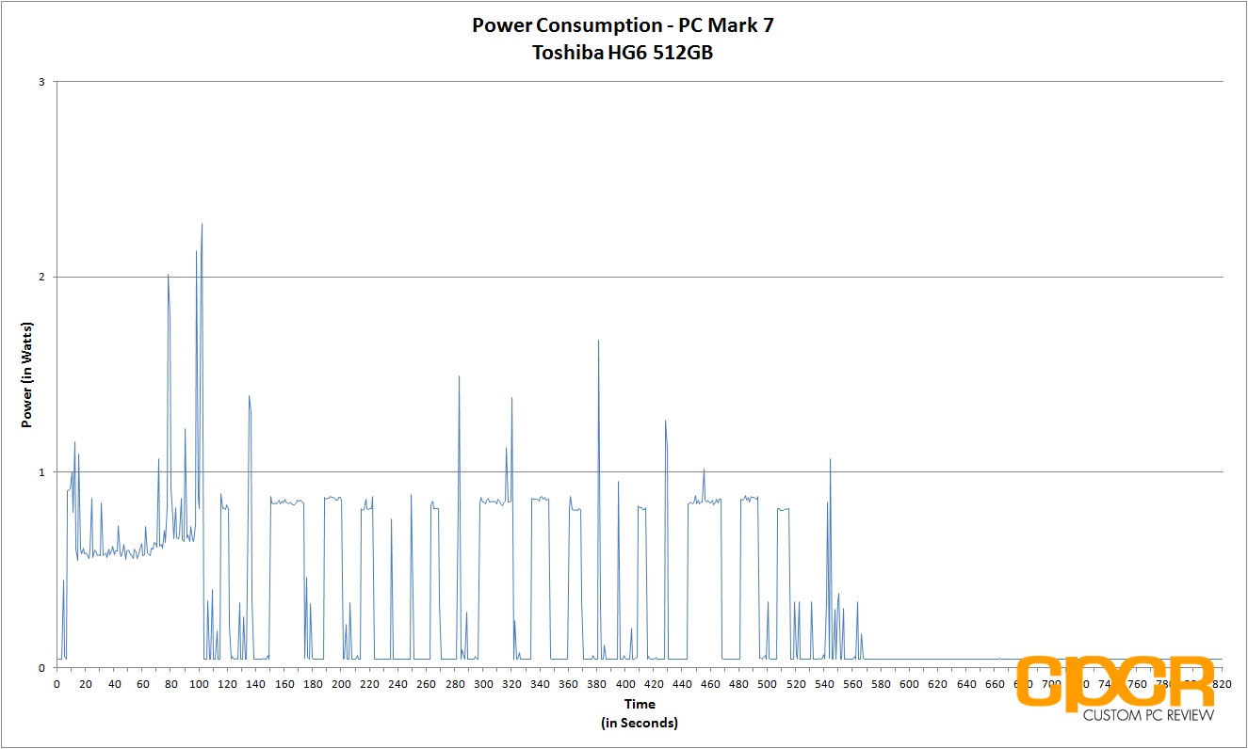Click the '2' tick label on the power axis
This screenshot has height=749, width=1248.
[x=42, y=277]
